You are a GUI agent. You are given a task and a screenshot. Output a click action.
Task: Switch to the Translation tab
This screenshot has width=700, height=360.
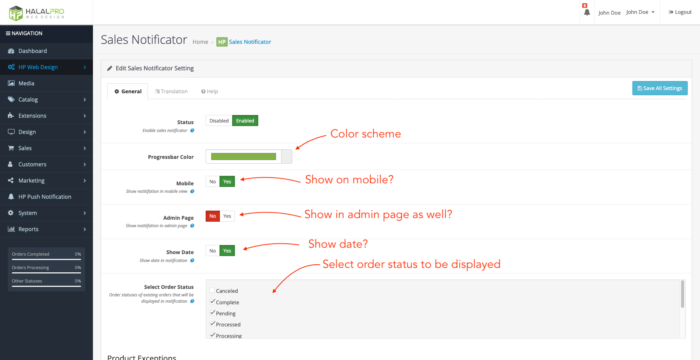171,91
